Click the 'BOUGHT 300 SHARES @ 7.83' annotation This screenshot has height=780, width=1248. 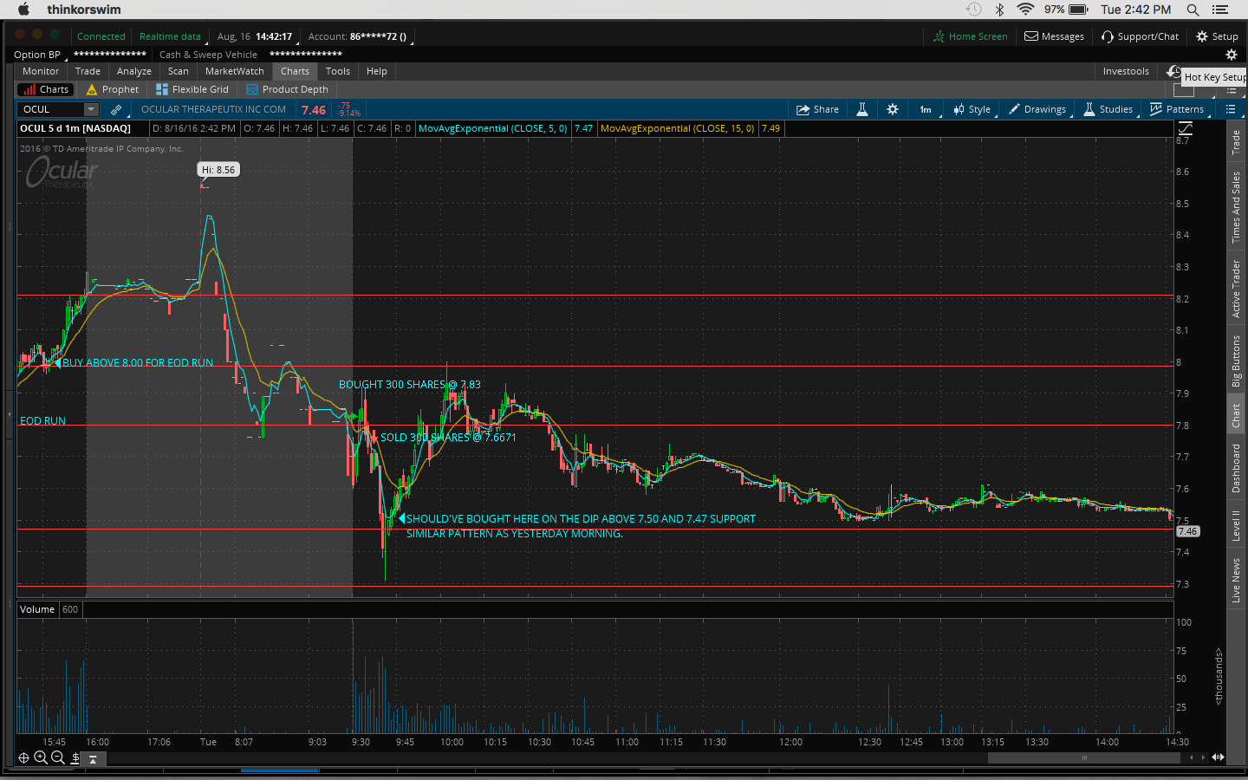click(410, 385)
